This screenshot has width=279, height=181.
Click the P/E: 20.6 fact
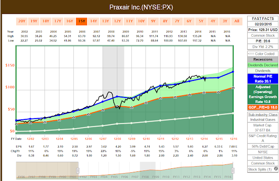pos(263,41)
